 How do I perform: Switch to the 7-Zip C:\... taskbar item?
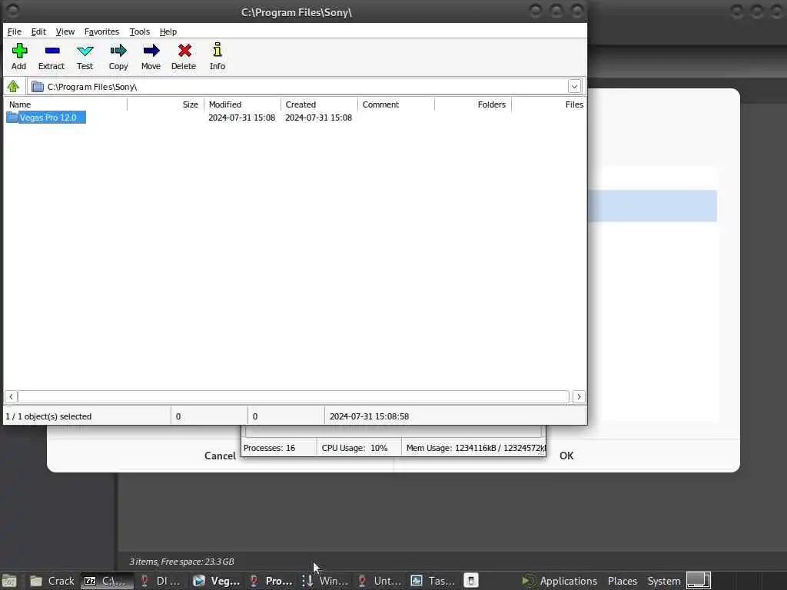click(107, 581)
